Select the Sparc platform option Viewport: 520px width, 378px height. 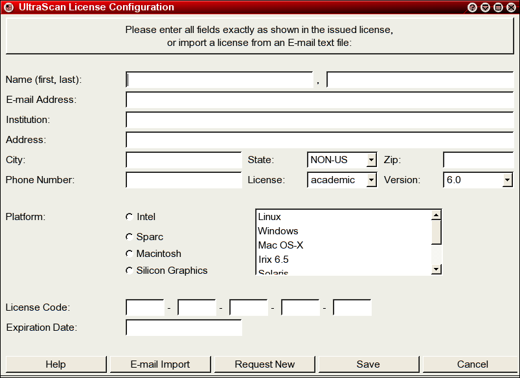130,237
